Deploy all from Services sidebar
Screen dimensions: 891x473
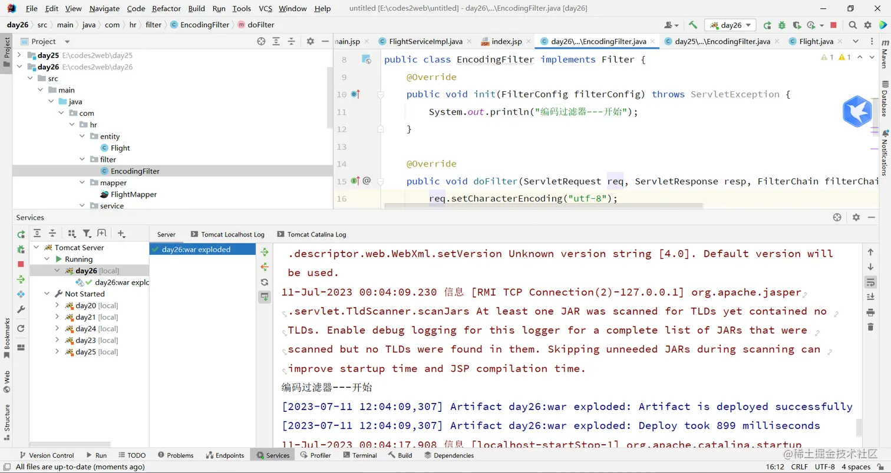coord(21,279)
